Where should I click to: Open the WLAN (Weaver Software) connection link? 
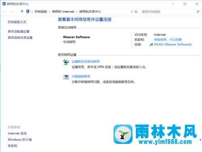click(x=173, y=44)
